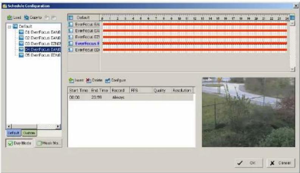The width and height of the screenshot is (300, 173).
Task: Click the red recording bar of first camera row
Action: (x=195, y=24)
